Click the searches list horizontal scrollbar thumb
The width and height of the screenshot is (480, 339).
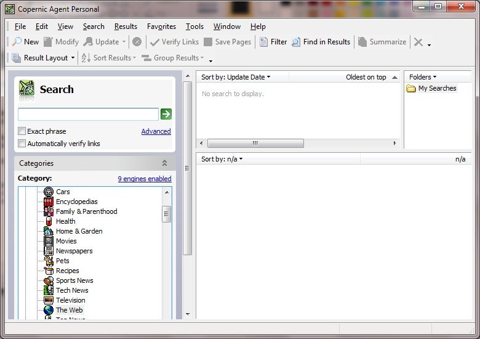pyautogui.click(x=255, y=143)
